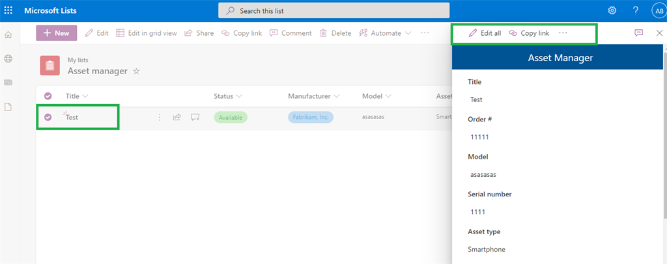Open the Test item title
Viewport: 667px width, 264px height.
(72, 118)
